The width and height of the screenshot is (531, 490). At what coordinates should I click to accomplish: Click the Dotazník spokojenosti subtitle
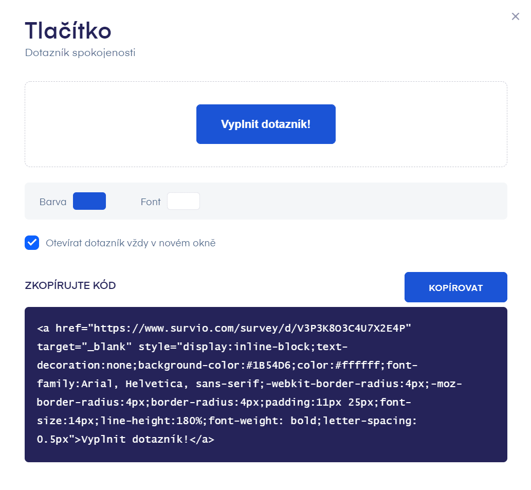(x=80, y=52)
